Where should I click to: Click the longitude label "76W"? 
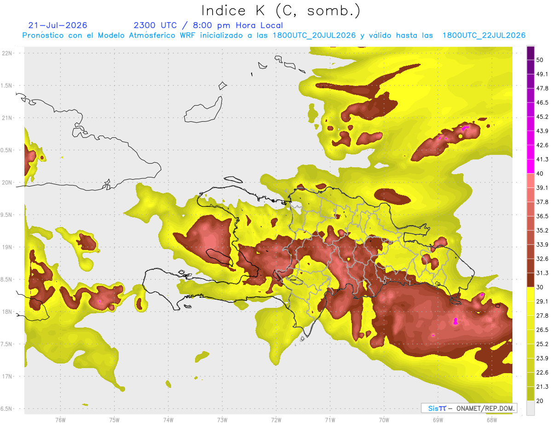[60, 420]
